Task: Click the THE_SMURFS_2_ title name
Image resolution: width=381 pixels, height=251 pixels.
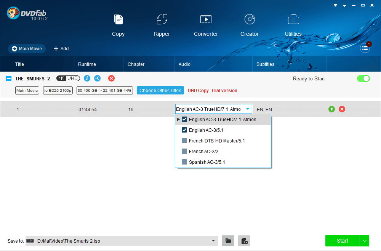Action: click(x=34, y=78)
